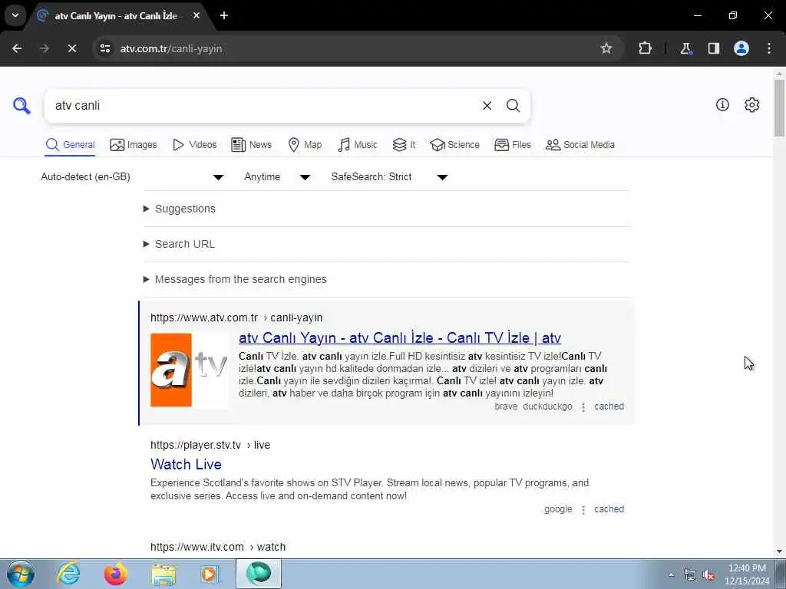Screen dimensions: 786x589
Task: Click the https://player.stv.tv result URL
Action: [x=210, y=445]
